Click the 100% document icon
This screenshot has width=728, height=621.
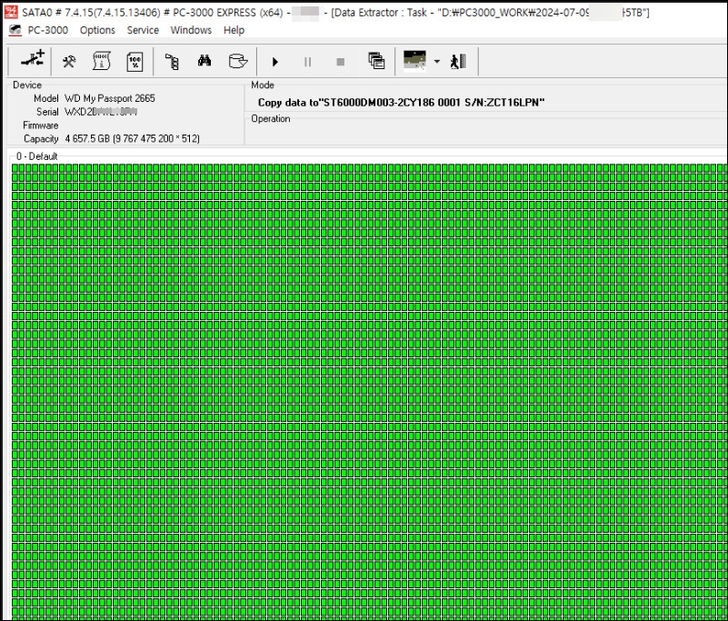(x=135, y=61)
